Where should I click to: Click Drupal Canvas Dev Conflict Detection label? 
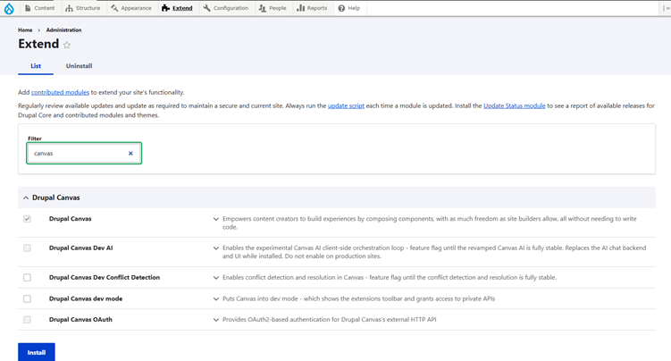(105, 278)
